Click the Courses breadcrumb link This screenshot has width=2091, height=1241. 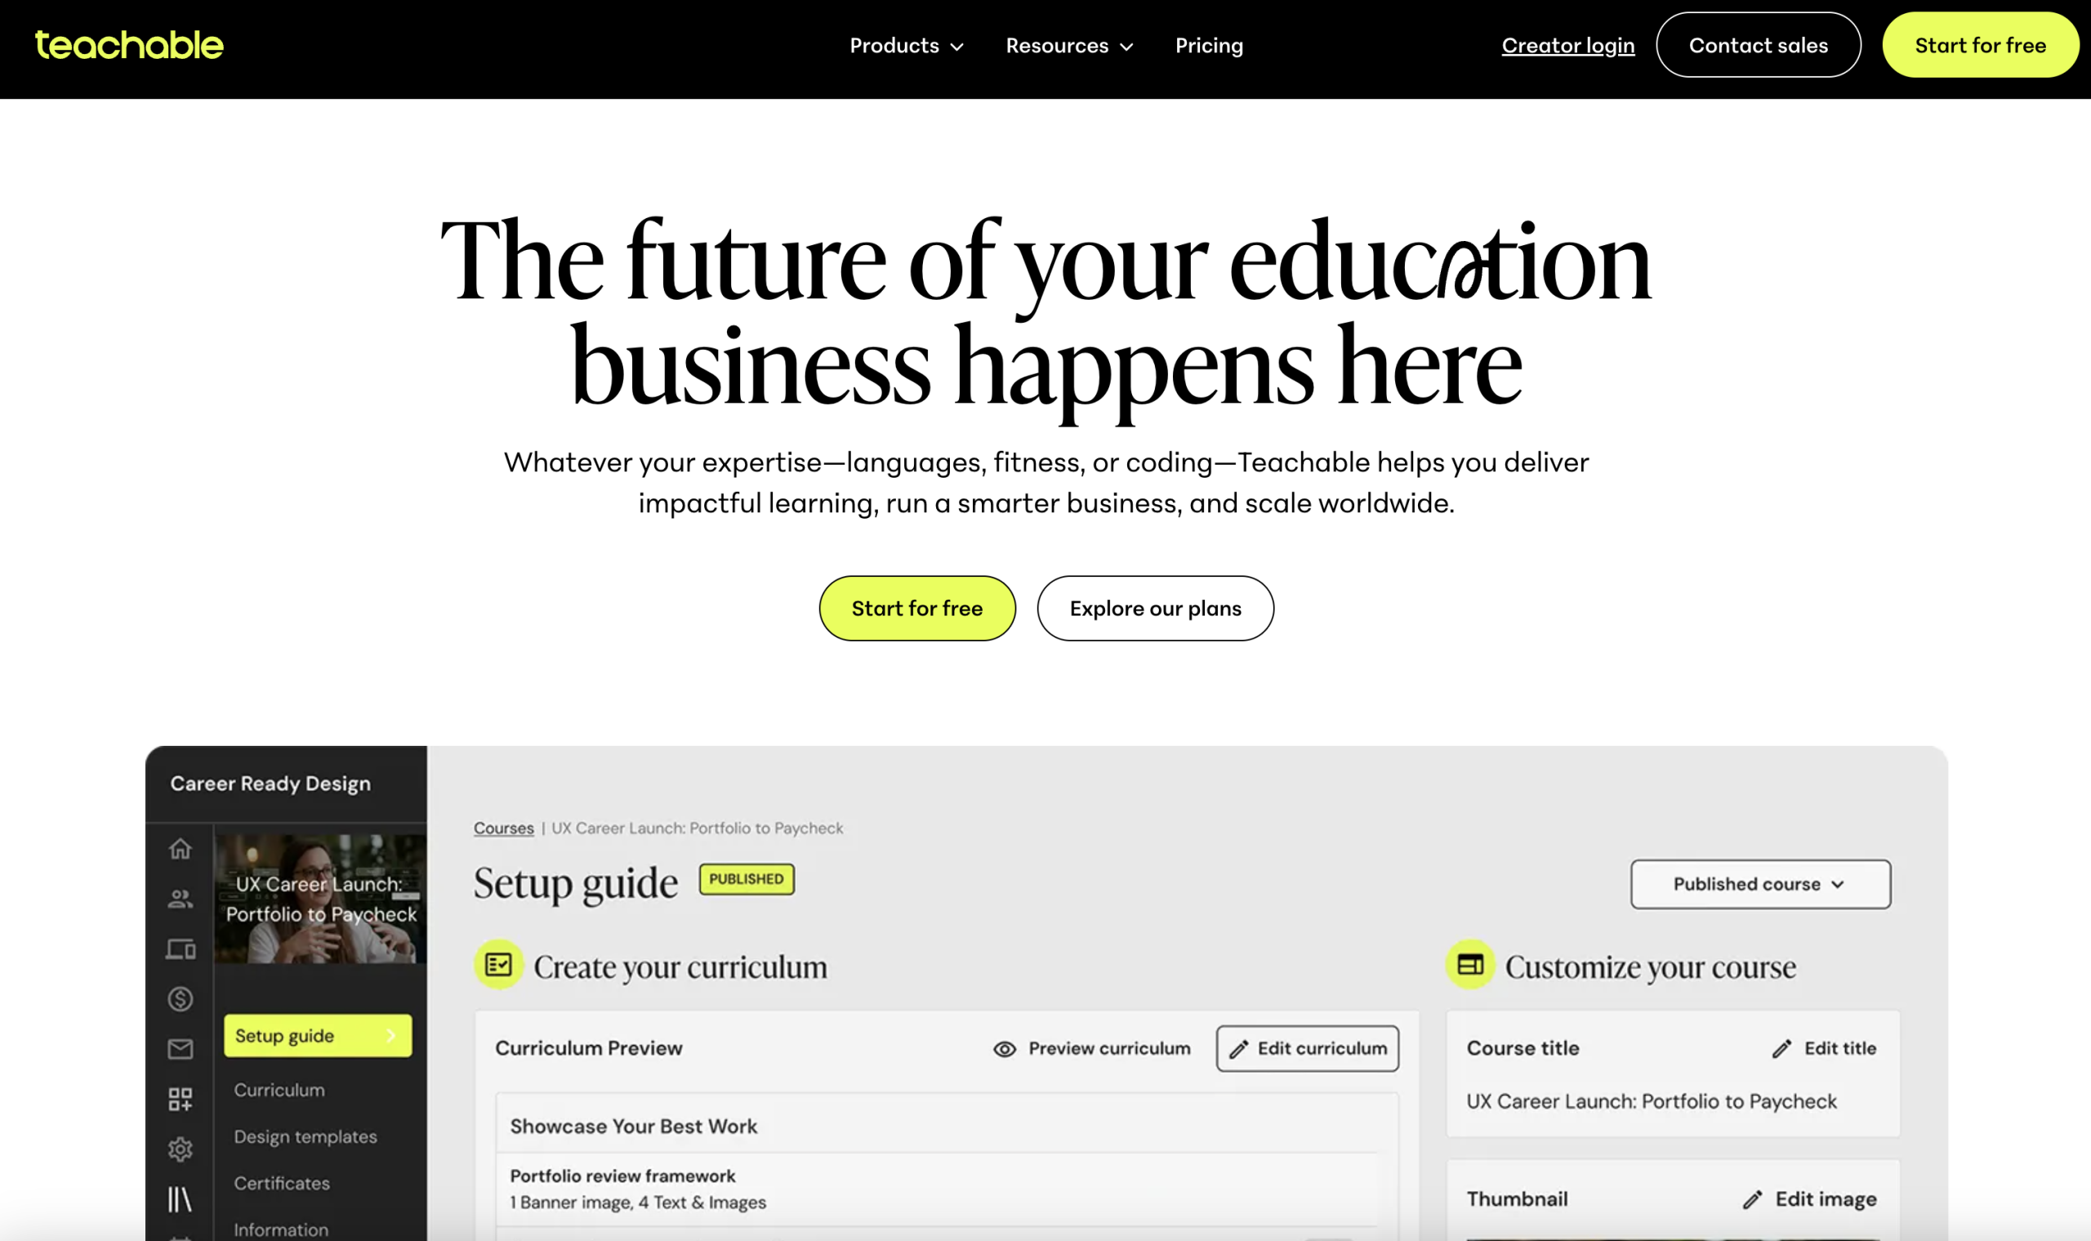click(503, 828)
